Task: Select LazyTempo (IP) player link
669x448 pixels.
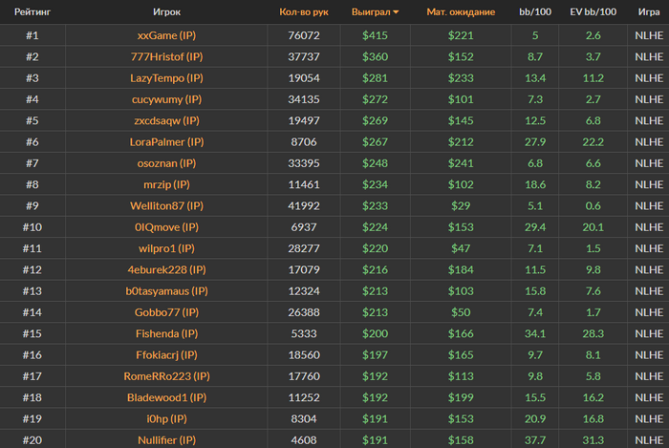Action: 166,78
